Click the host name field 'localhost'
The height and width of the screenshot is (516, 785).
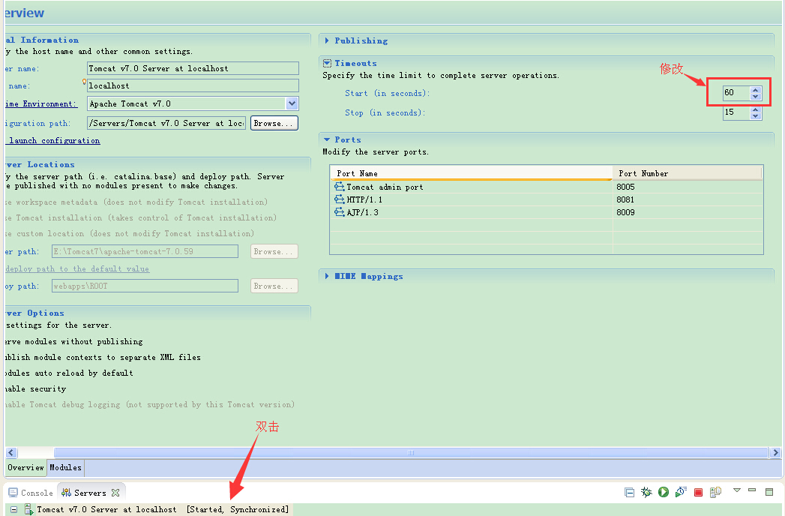193,85
